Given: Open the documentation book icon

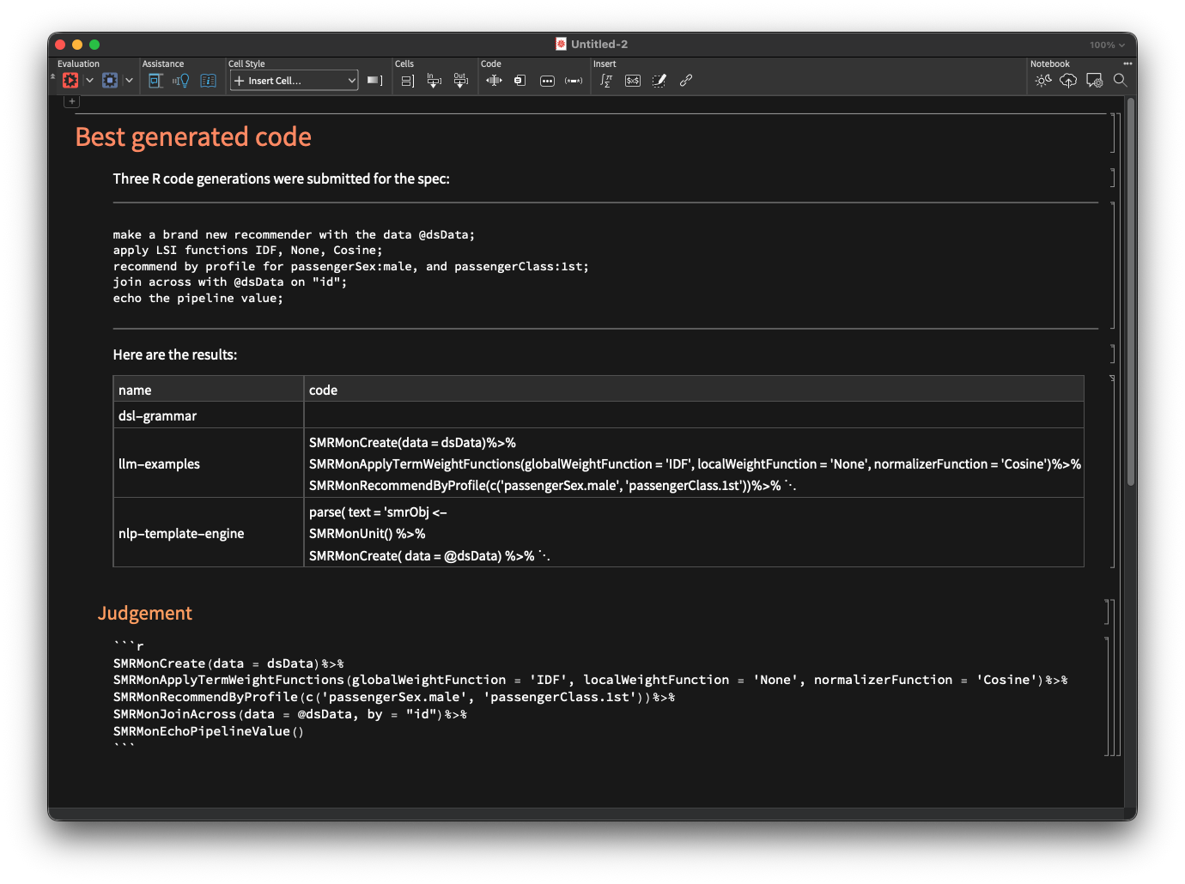Looking at the screenshot, I should click(208, 81).
